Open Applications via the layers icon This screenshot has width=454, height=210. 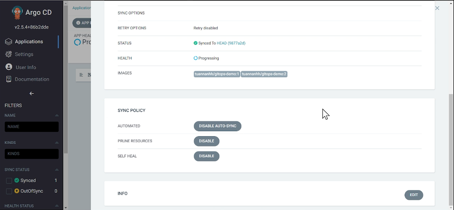(9, 42)
